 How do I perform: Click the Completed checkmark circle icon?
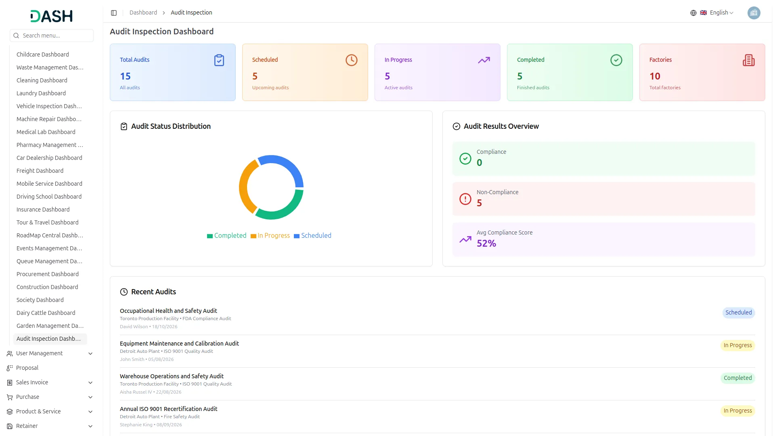(x=616, y=60)
